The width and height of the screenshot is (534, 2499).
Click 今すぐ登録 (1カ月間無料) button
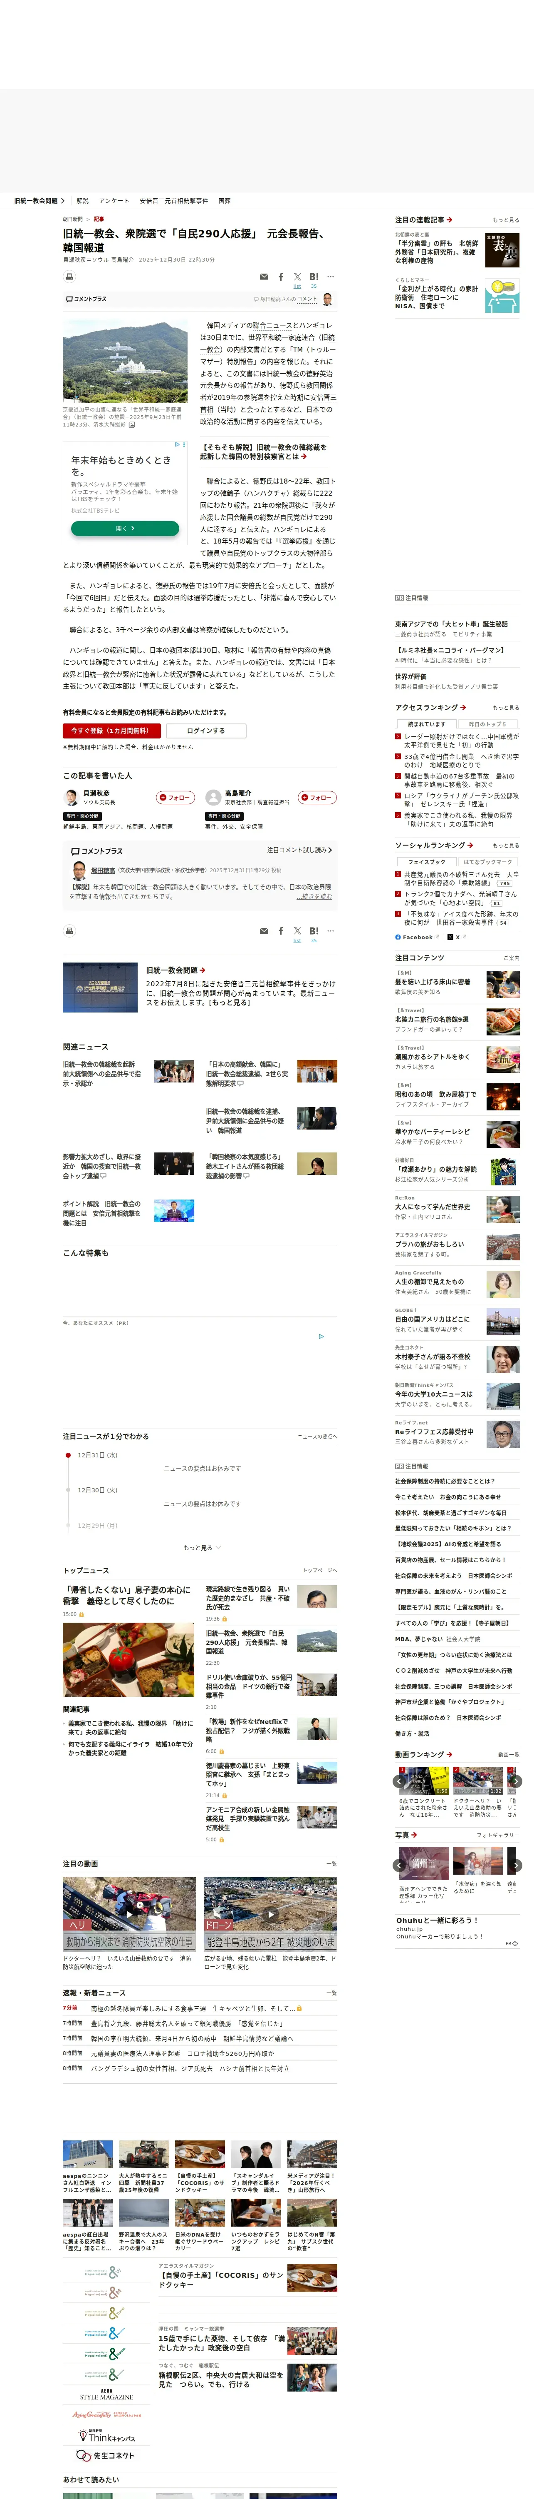pyautogui.click(x=111, y=731)
